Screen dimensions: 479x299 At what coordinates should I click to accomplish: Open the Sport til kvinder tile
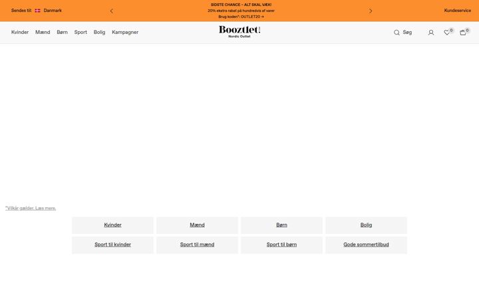[112, 245]
